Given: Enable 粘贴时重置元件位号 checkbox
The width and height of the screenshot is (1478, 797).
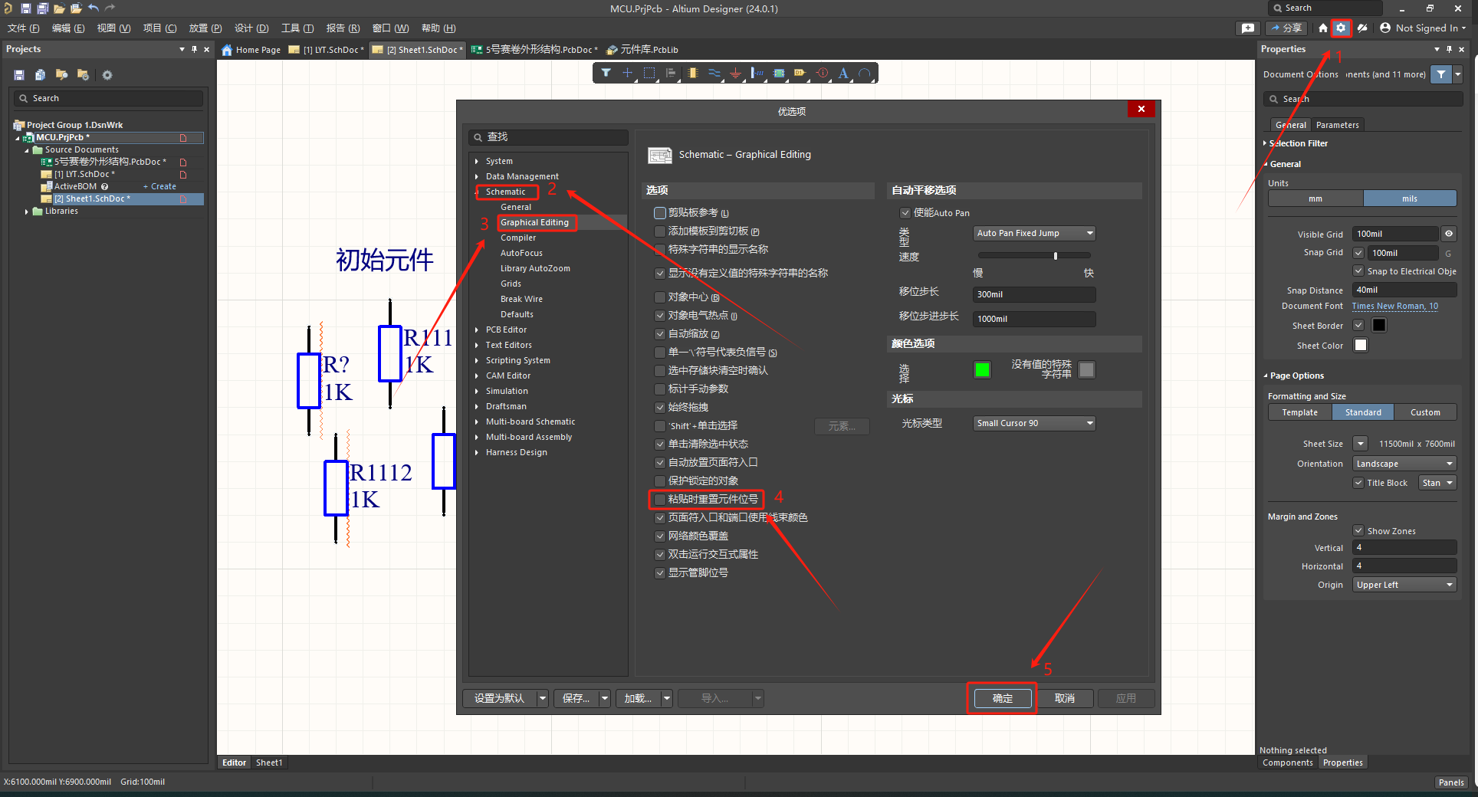Looking at the screenshot, I should tap(659, 500).
